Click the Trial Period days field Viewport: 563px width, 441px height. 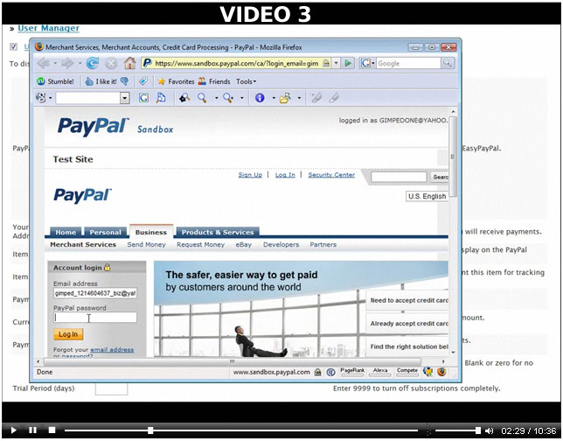111,388
